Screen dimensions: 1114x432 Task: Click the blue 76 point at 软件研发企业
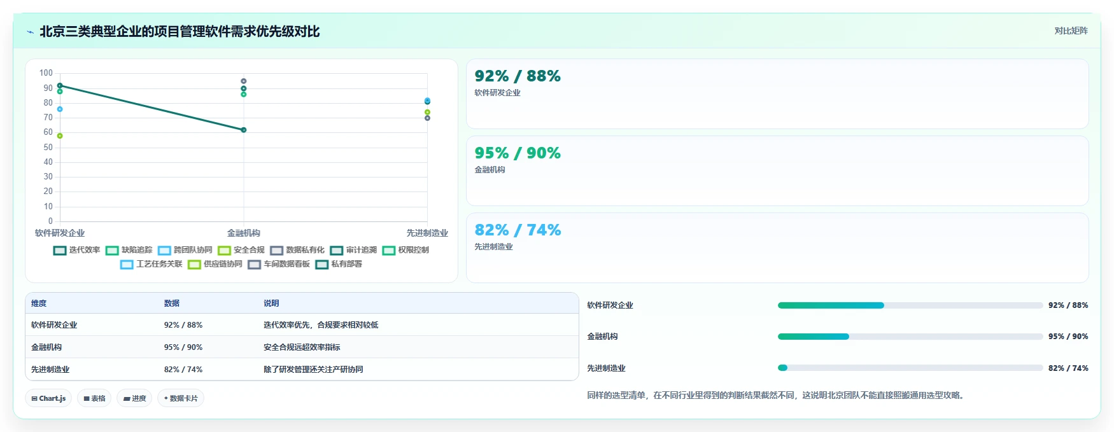[60, 109]
